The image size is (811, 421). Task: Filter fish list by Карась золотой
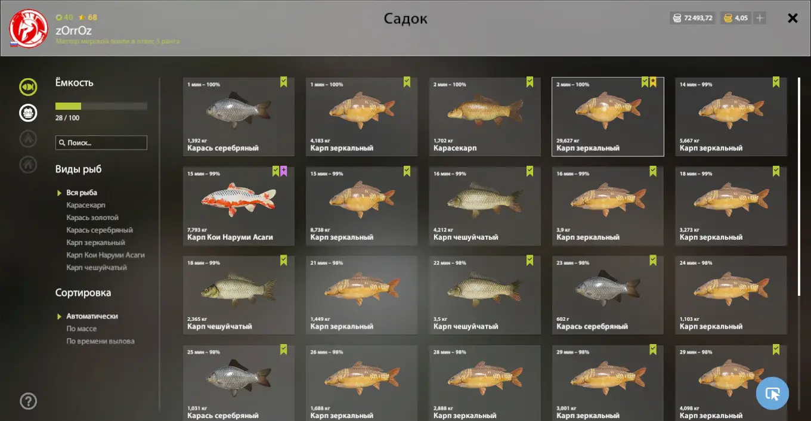(92, 218)
